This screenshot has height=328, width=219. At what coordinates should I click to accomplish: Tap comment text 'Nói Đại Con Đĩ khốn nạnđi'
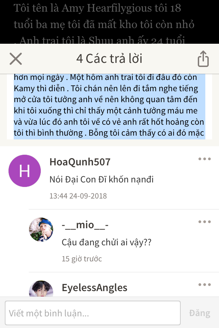tap(101, 179)
